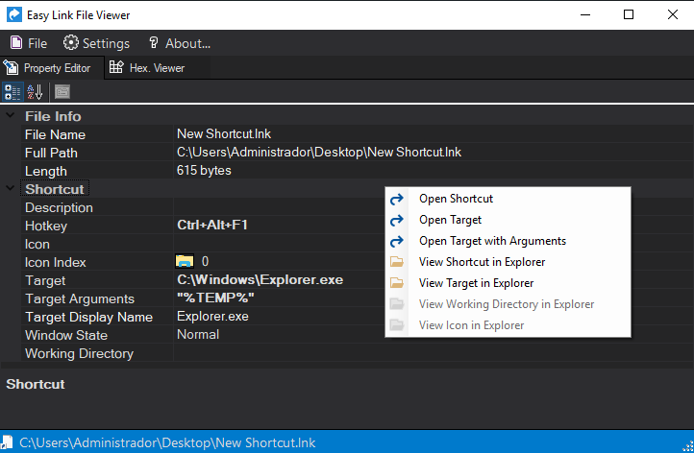Select the File Name property row
This screenshot has width=694, height=453.
pyautogui.click(x=358, y=134)
